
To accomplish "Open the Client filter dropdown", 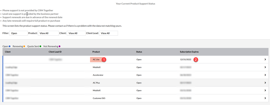I will 76,33.
